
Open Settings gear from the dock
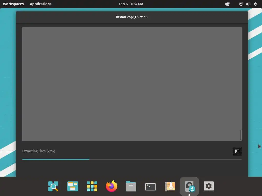(x=209, y=186)
